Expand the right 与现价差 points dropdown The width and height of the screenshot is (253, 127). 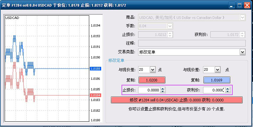click(217, 70)
